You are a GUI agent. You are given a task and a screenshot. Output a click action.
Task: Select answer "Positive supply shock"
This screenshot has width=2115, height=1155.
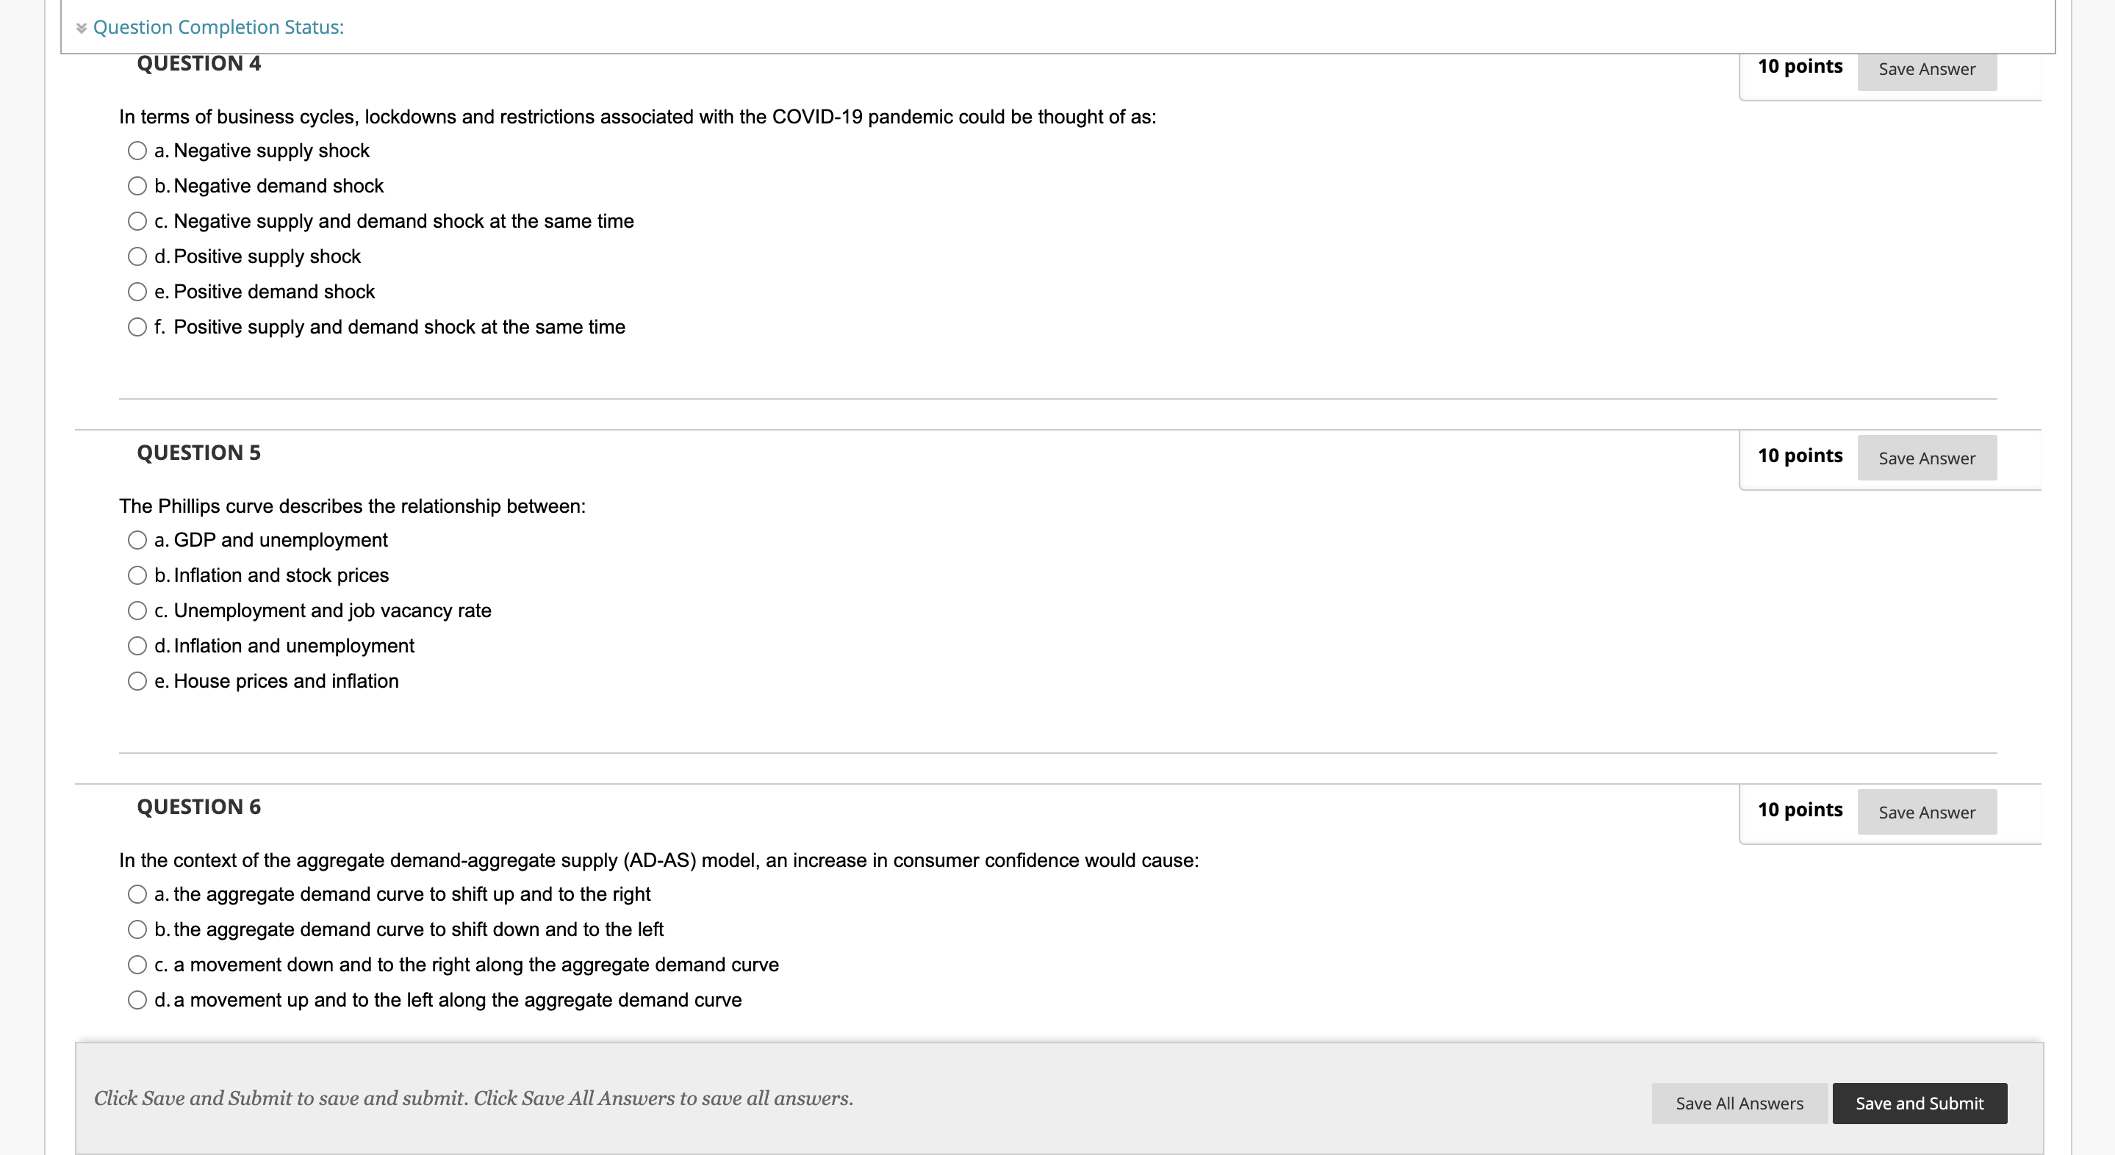137,256
